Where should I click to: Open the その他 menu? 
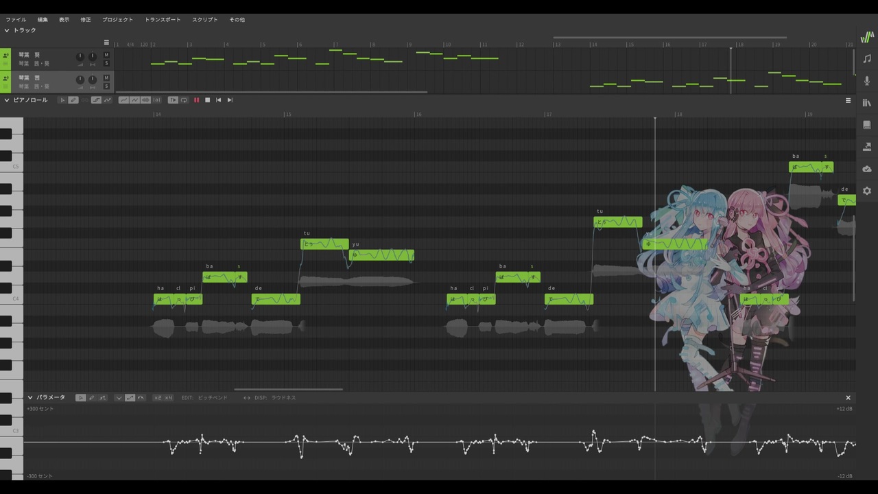[237, 20]
